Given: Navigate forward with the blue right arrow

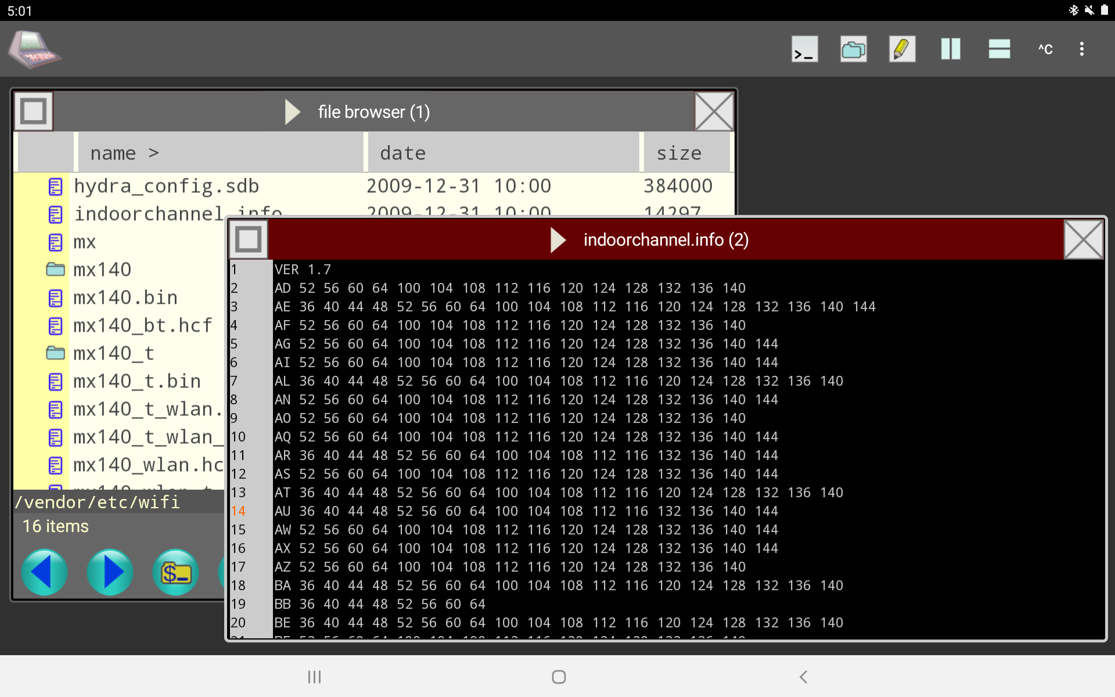Looking at the screenshot, I should 110,572.
